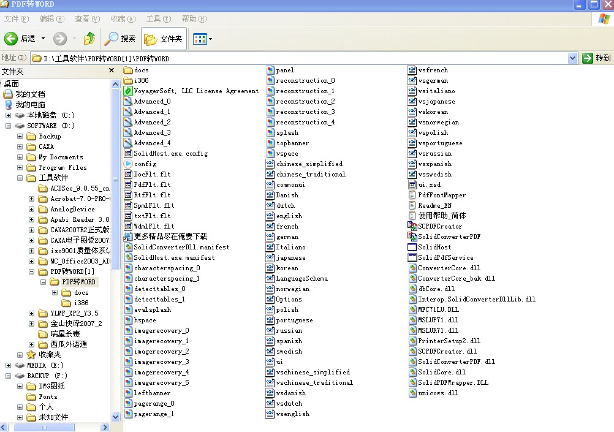Viewport: 614px width, 432px height.
Task: Select the characterspacing_0 file icon
Action: [x=127, y=268]
